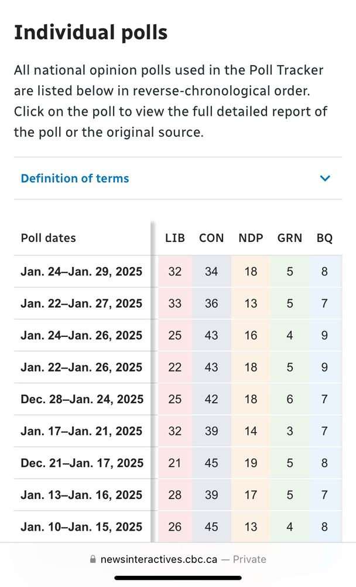
Task: Open the Jan. 10–Jan. 15, 2025 poll
Action: (x=81, y=527)
